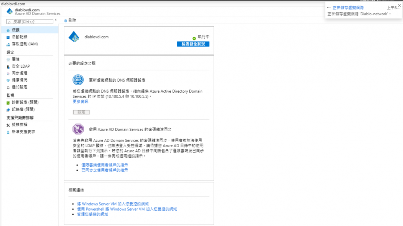Click the green 執行中 status checkmark
This screenshot has height=226, width=403.
point(194,38)
